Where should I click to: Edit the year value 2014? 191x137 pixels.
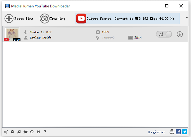click(x=138, y=38)
